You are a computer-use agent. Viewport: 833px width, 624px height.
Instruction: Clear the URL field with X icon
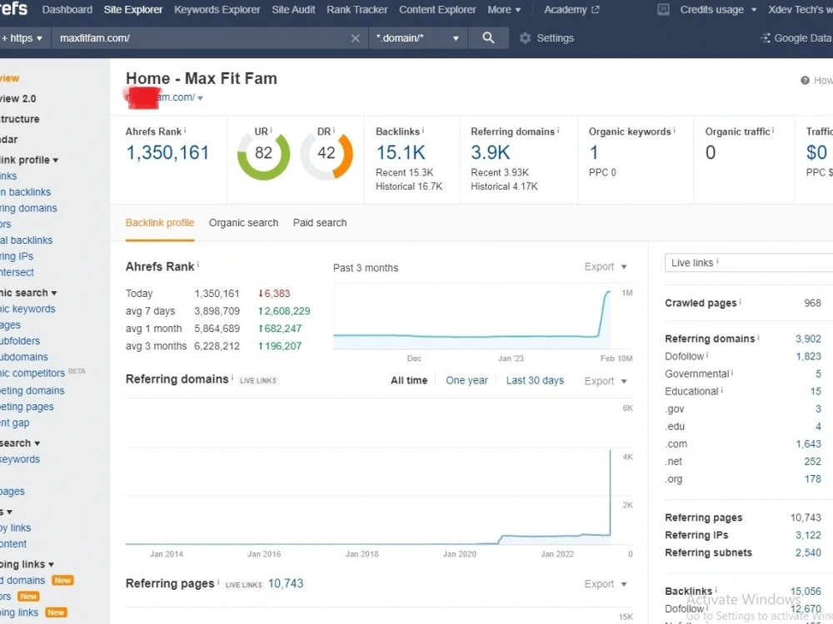point(356,38)
